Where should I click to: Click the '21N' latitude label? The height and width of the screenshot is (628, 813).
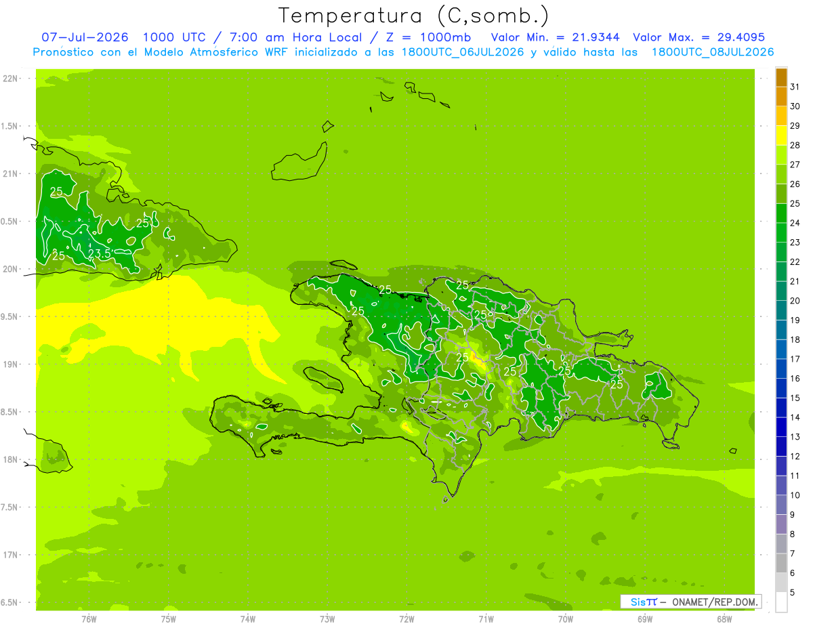click(x=11, y=173)
